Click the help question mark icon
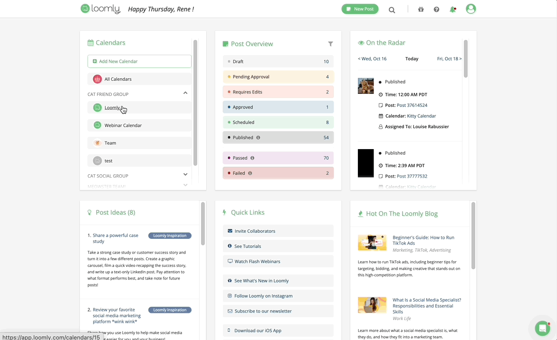The image size is (557, 340). coord(436,9)
